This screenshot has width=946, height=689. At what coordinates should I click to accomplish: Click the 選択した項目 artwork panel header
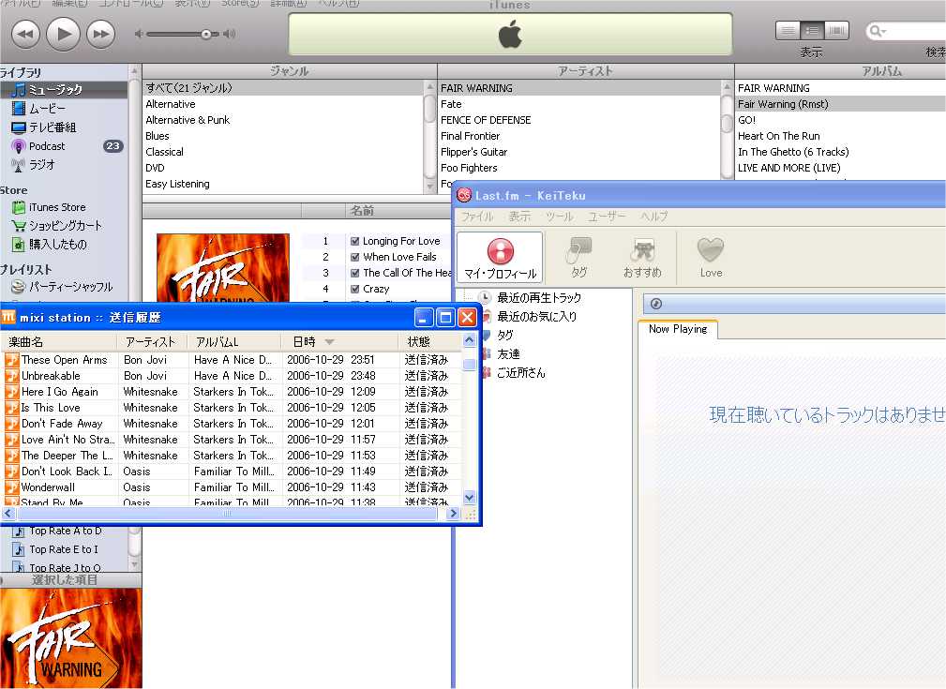point(70,580)
